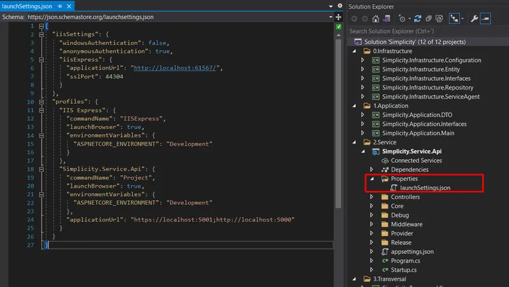Click the Simplicity.Service.Api web project icon
Viewport: 509px width, 287px height.
point(376,151)
